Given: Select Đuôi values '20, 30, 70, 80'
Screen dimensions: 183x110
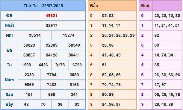Looking at the screenshot, I should click(167, 16).
